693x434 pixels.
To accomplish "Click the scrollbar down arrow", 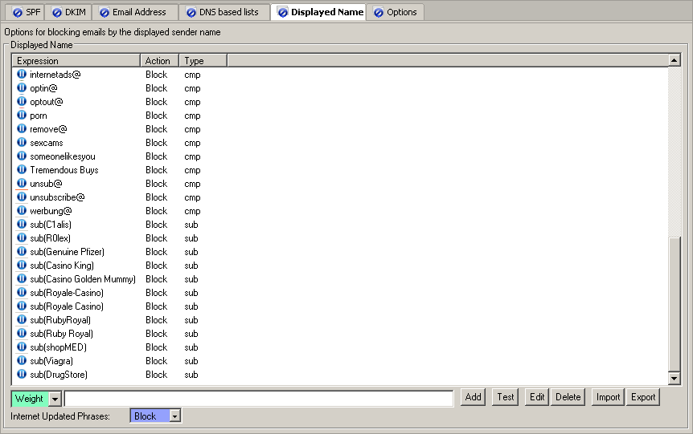I will tap(675, 379).
